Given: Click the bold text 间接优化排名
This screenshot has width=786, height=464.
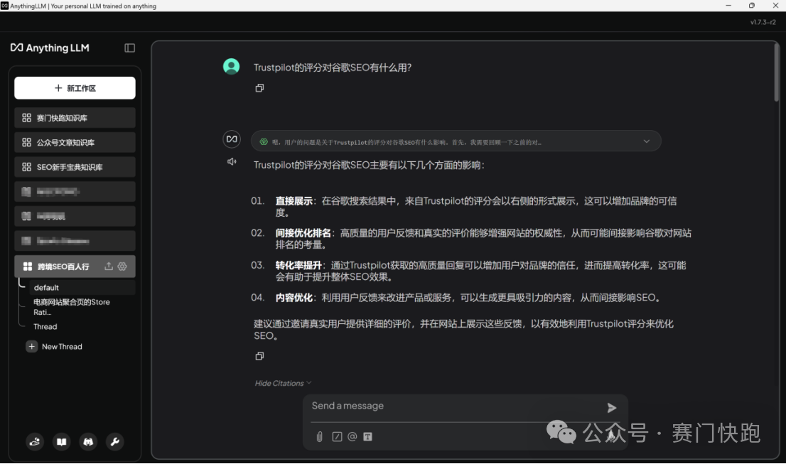Looking at the screenshot, I should pyautogui.click(x=303, y=234).
